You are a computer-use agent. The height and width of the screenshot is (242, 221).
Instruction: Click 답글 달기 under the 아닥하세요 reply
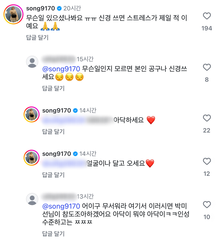tap(53, 131)
